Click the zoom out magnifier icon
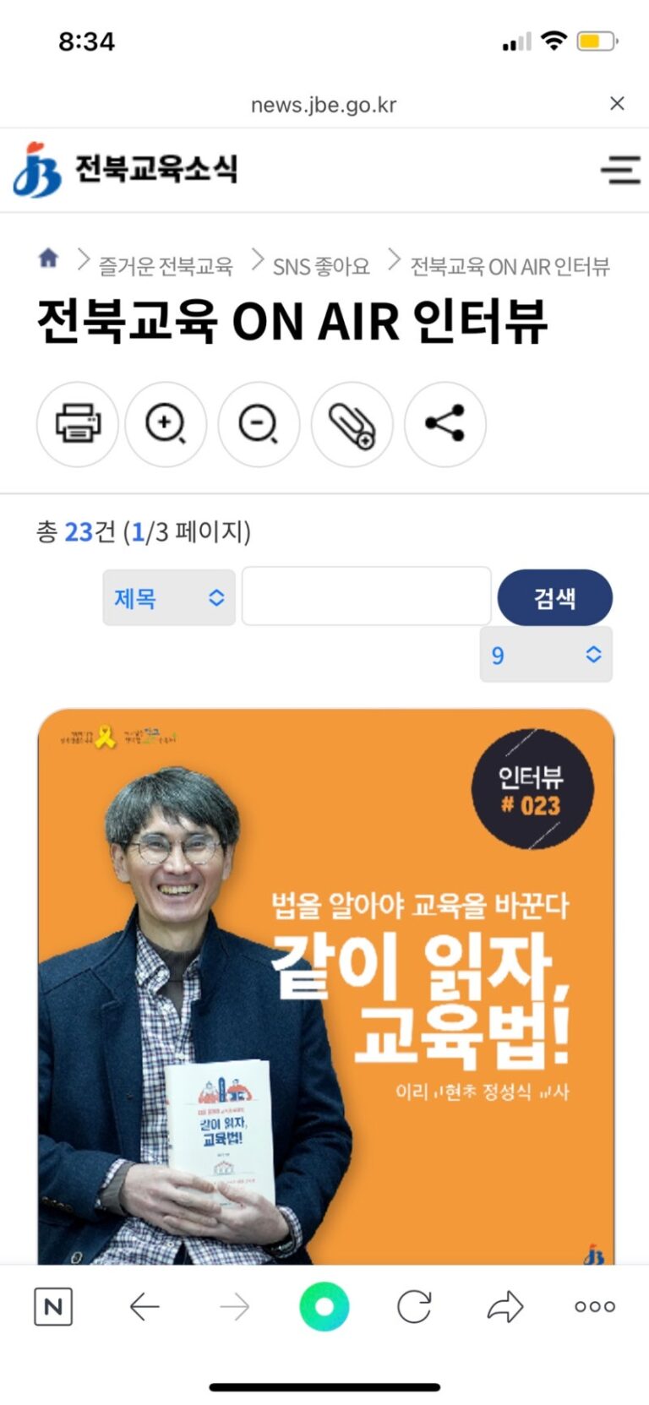 click(259, 424)
